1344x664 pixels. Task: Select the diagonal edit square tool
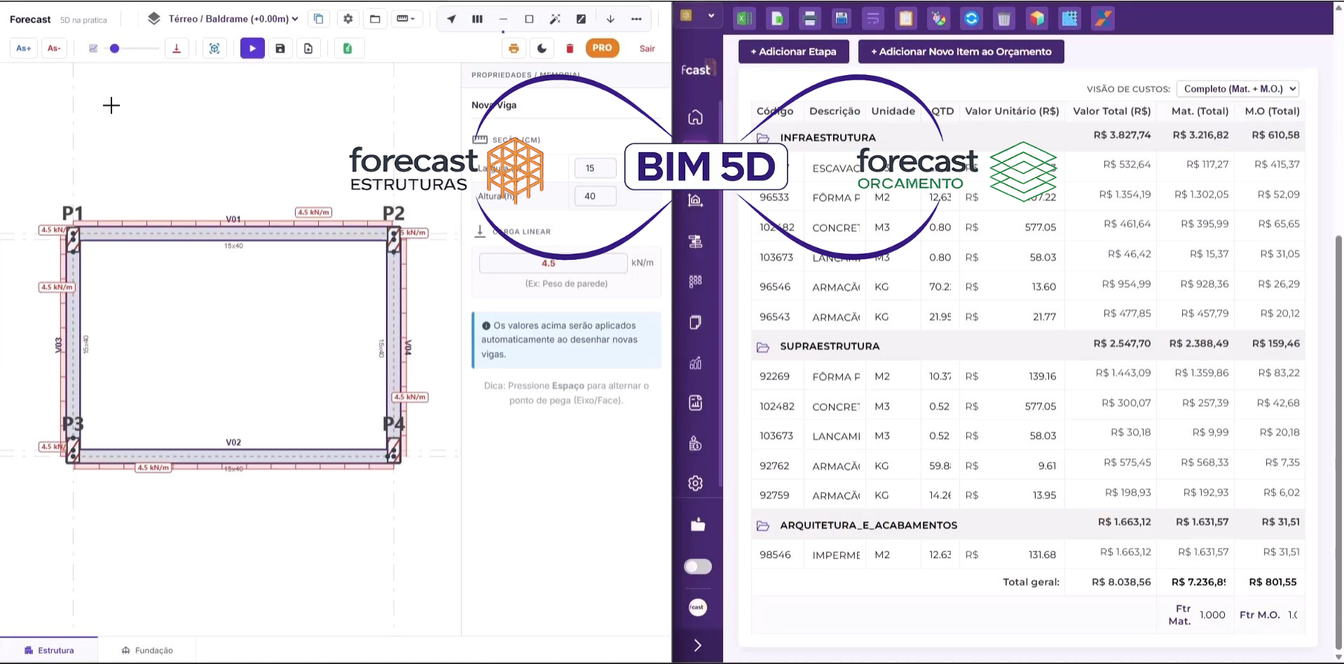click(581, 19)
